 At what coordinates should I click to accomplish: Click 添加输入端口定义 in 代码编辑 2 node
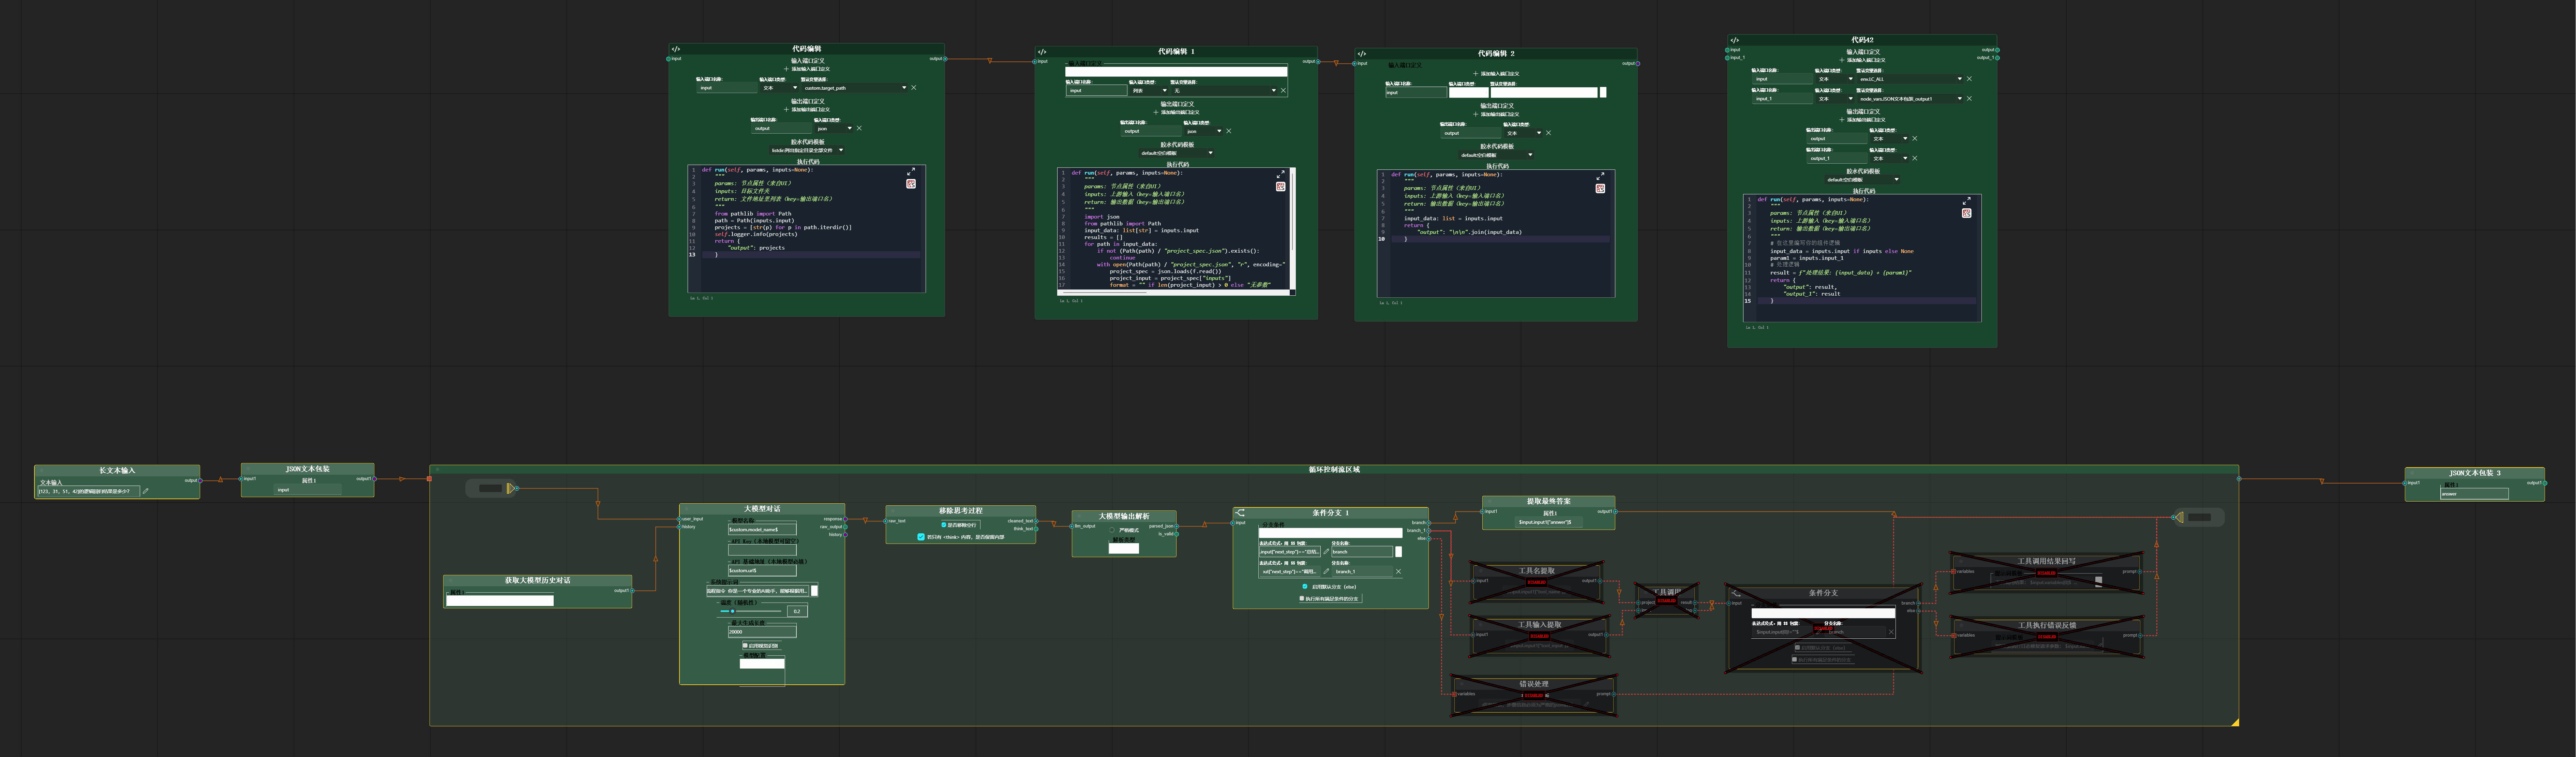pos(1496,74)
